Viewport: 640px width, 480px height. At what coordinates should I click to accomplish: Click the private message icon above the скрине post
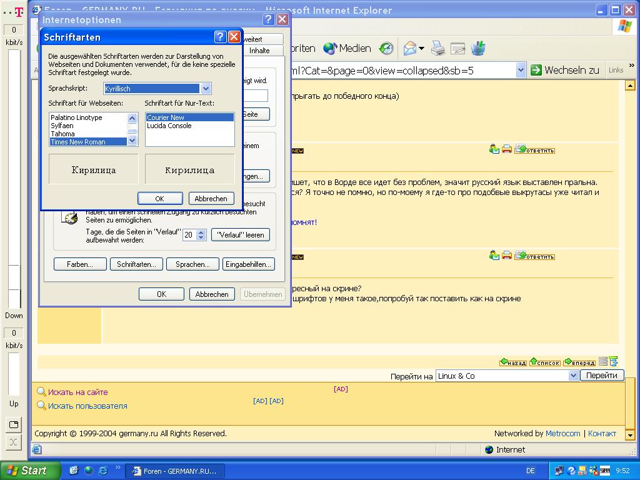click(494, 256)
